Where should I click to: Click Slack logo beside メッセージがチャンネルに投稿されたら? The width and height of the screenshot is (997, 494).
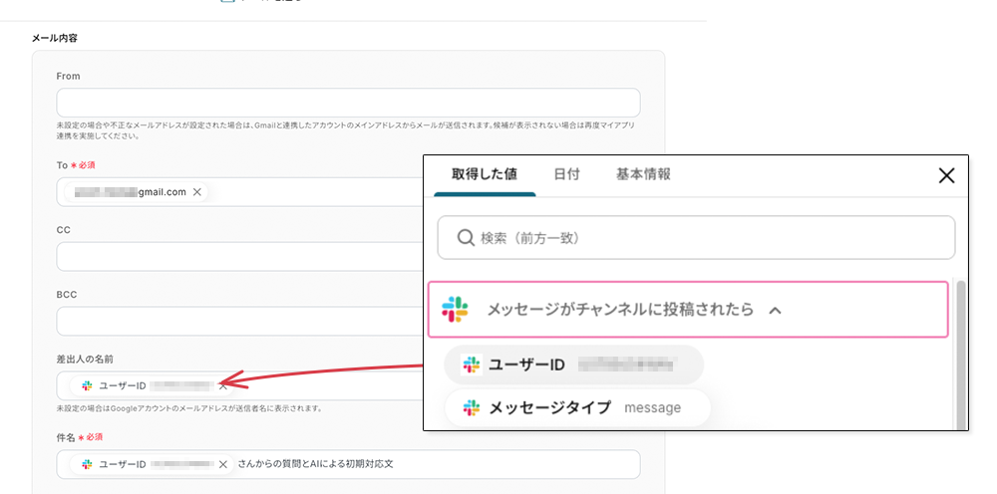[x=456, y=310]
